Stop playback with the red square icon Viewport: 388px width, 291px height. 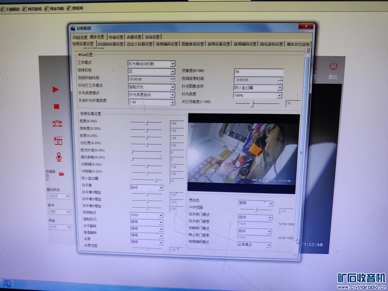point(56,106)
